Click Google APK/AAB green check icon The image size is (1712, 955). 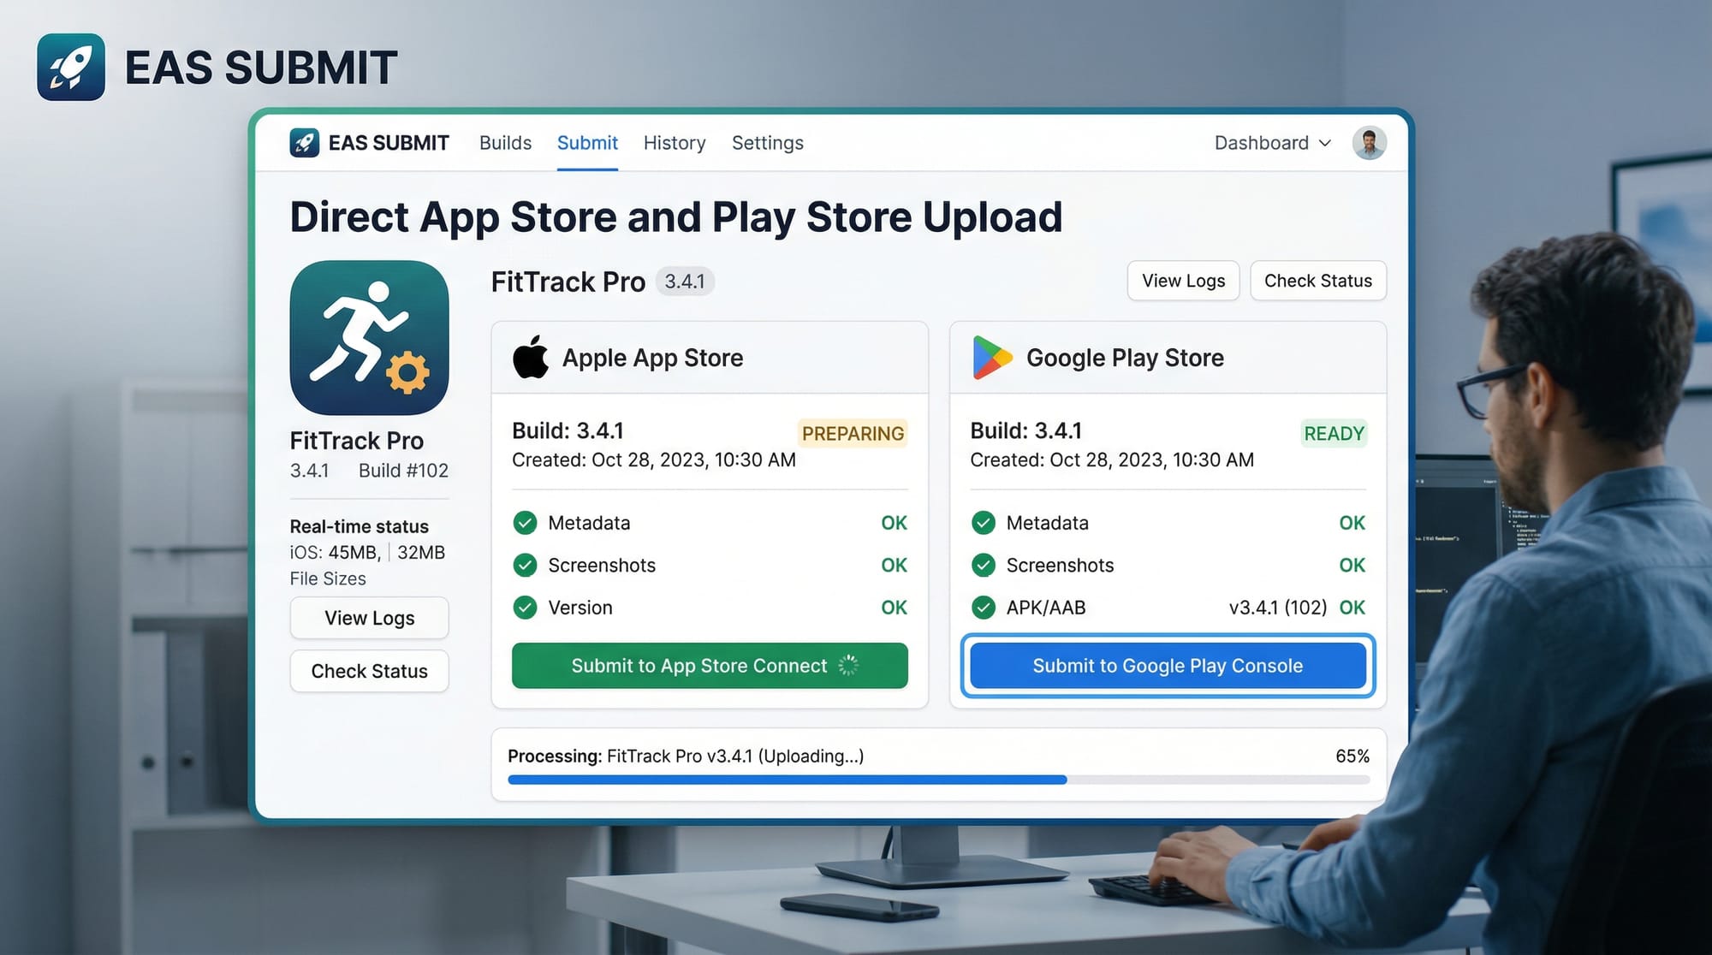(984, 608)
